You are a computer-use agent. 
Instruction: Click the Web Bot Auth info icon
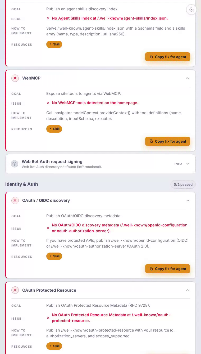coord(15,164)
